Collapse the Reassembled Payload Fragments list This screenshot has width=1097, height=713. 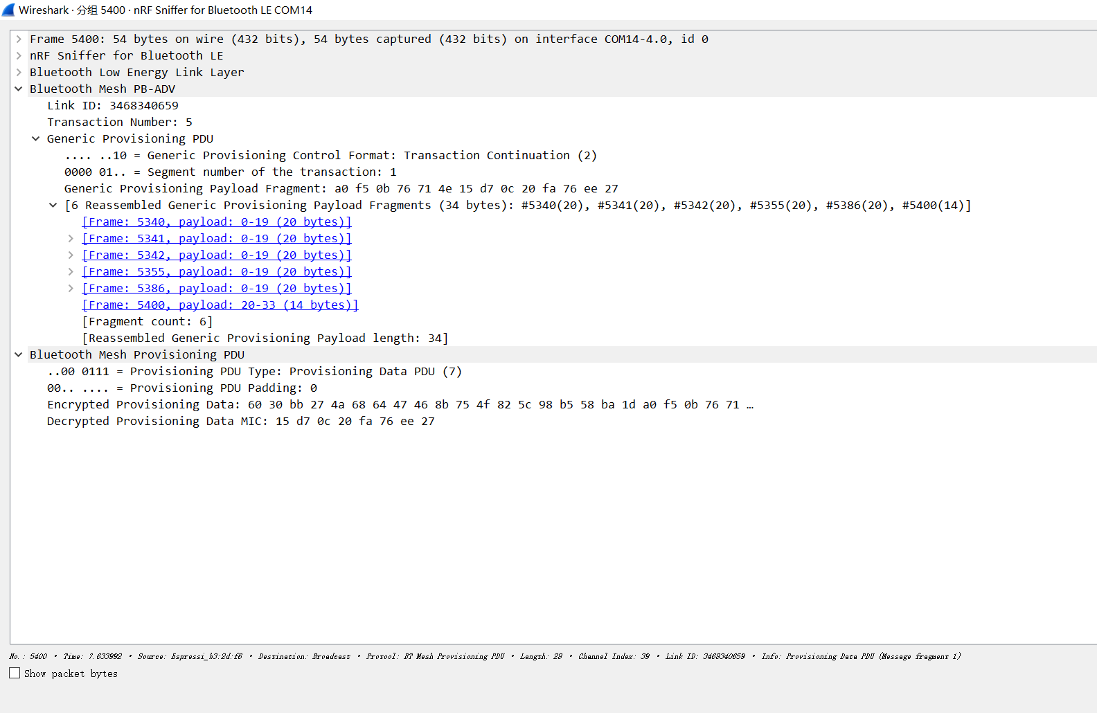pyautogui.click(x=53, y=206)
